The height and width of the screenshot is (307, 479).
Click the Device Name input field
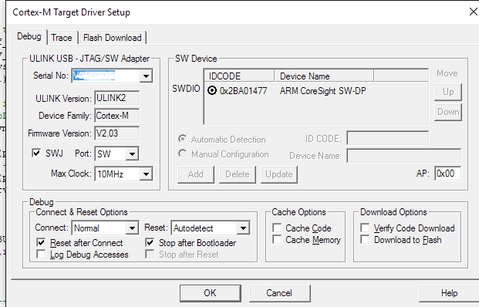point(404,156)
